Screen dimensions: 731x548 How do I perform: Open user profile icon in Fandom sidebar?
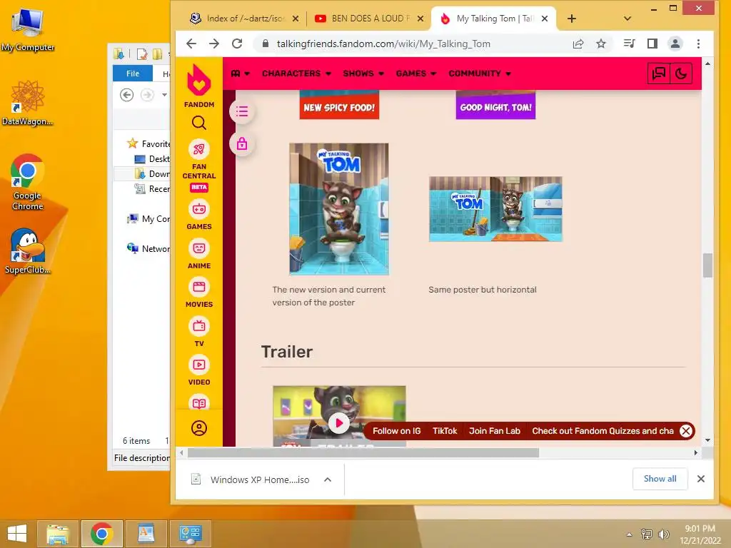(x=199, y=428)
